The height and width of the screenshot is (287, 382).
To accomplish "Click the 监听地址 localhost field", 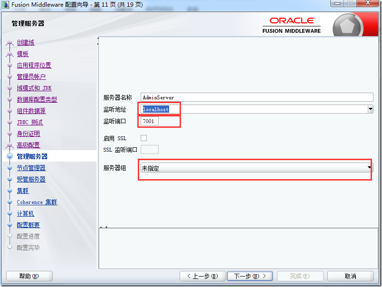I will point(254,109).
